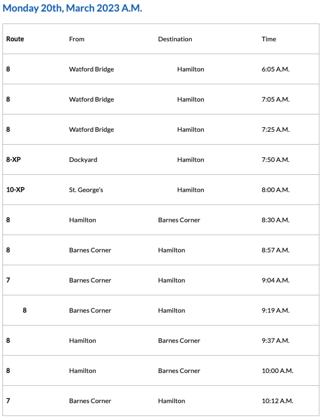This screenshot has height=418, width=321.
Task: Click the Route column header
Action: 15,39
